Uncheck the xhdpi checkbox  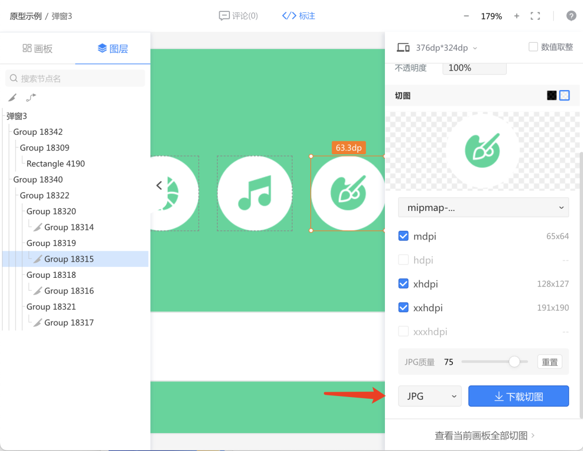(403, 284)
